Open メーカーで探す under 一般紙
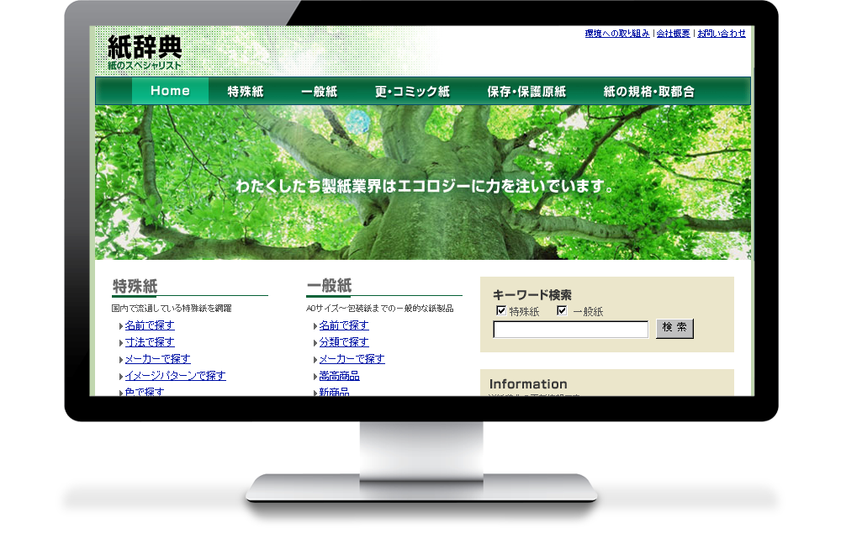This screenshot has width=841, height=539. (x=352, y=359)
